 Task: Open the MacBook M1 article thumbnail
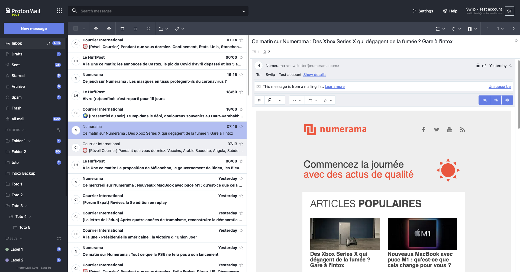pyautogui.click(x=422, y=234)
